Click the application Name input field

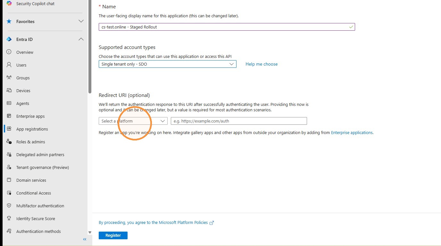(x=227, y=27)
